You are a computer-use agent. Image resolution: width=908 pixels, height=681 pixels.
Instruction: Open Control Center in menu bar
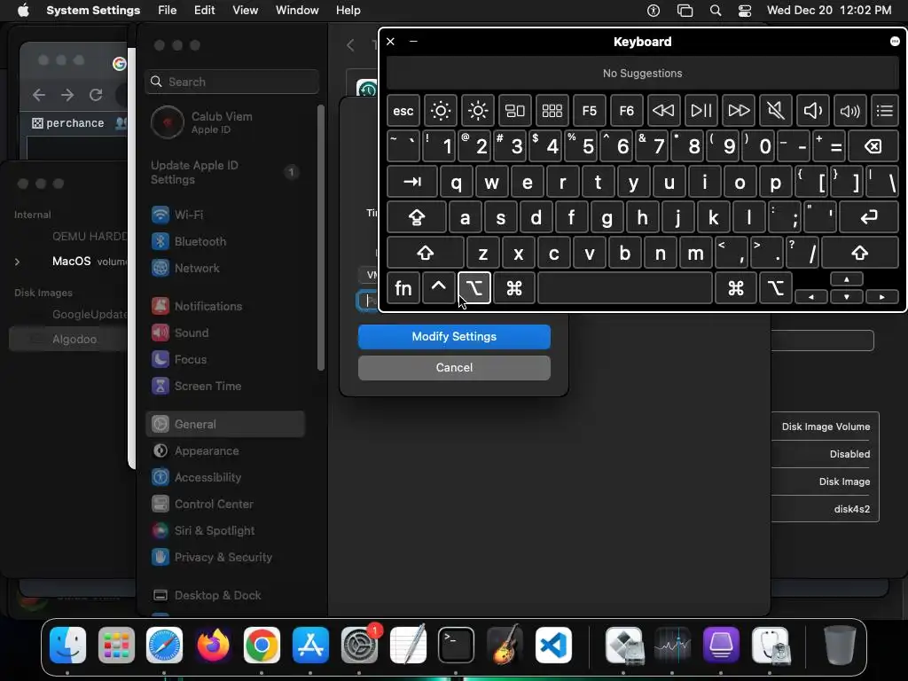click(x=745, y=11)
